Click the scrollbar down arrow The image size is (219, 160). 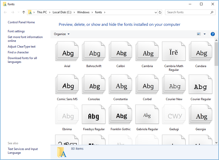click(x=216, y=143)
